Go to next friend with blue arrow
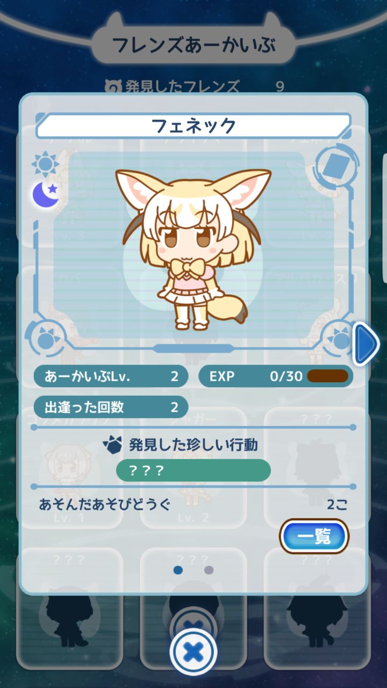The width and height of the screenshot is (387, 688). [365, 343]
